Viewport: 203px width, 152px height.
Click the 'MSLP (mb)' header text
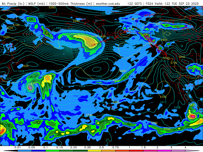point(37,4)
